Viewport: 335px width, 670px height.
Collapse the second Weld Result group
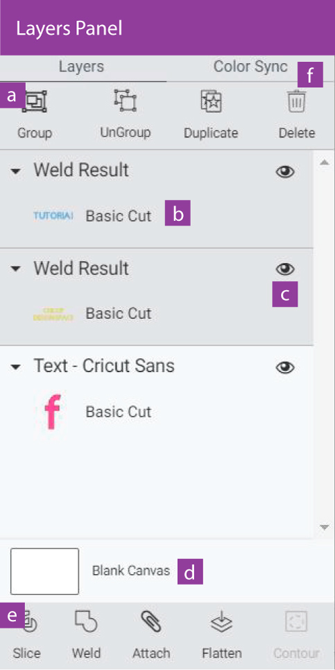[x=16, y=269]
